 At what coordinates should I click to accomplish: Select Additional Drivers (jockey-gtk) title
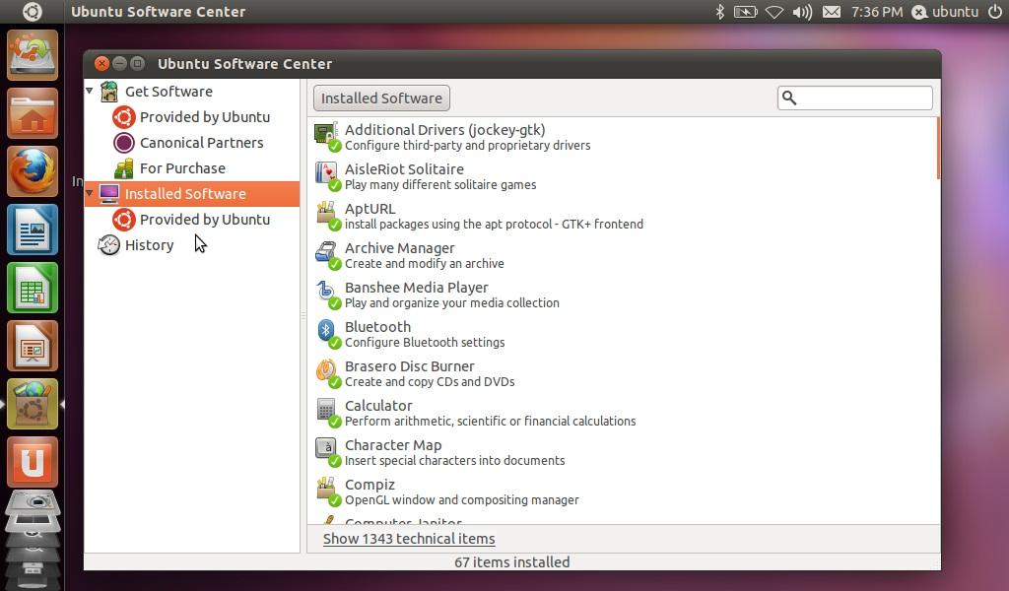click(444, 129)
